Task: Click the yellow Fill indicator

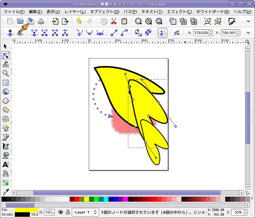Action: point(26,209)
